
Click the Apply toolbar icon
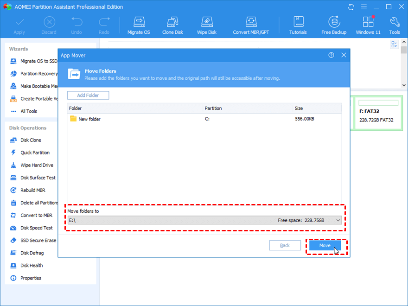(19, 26)
